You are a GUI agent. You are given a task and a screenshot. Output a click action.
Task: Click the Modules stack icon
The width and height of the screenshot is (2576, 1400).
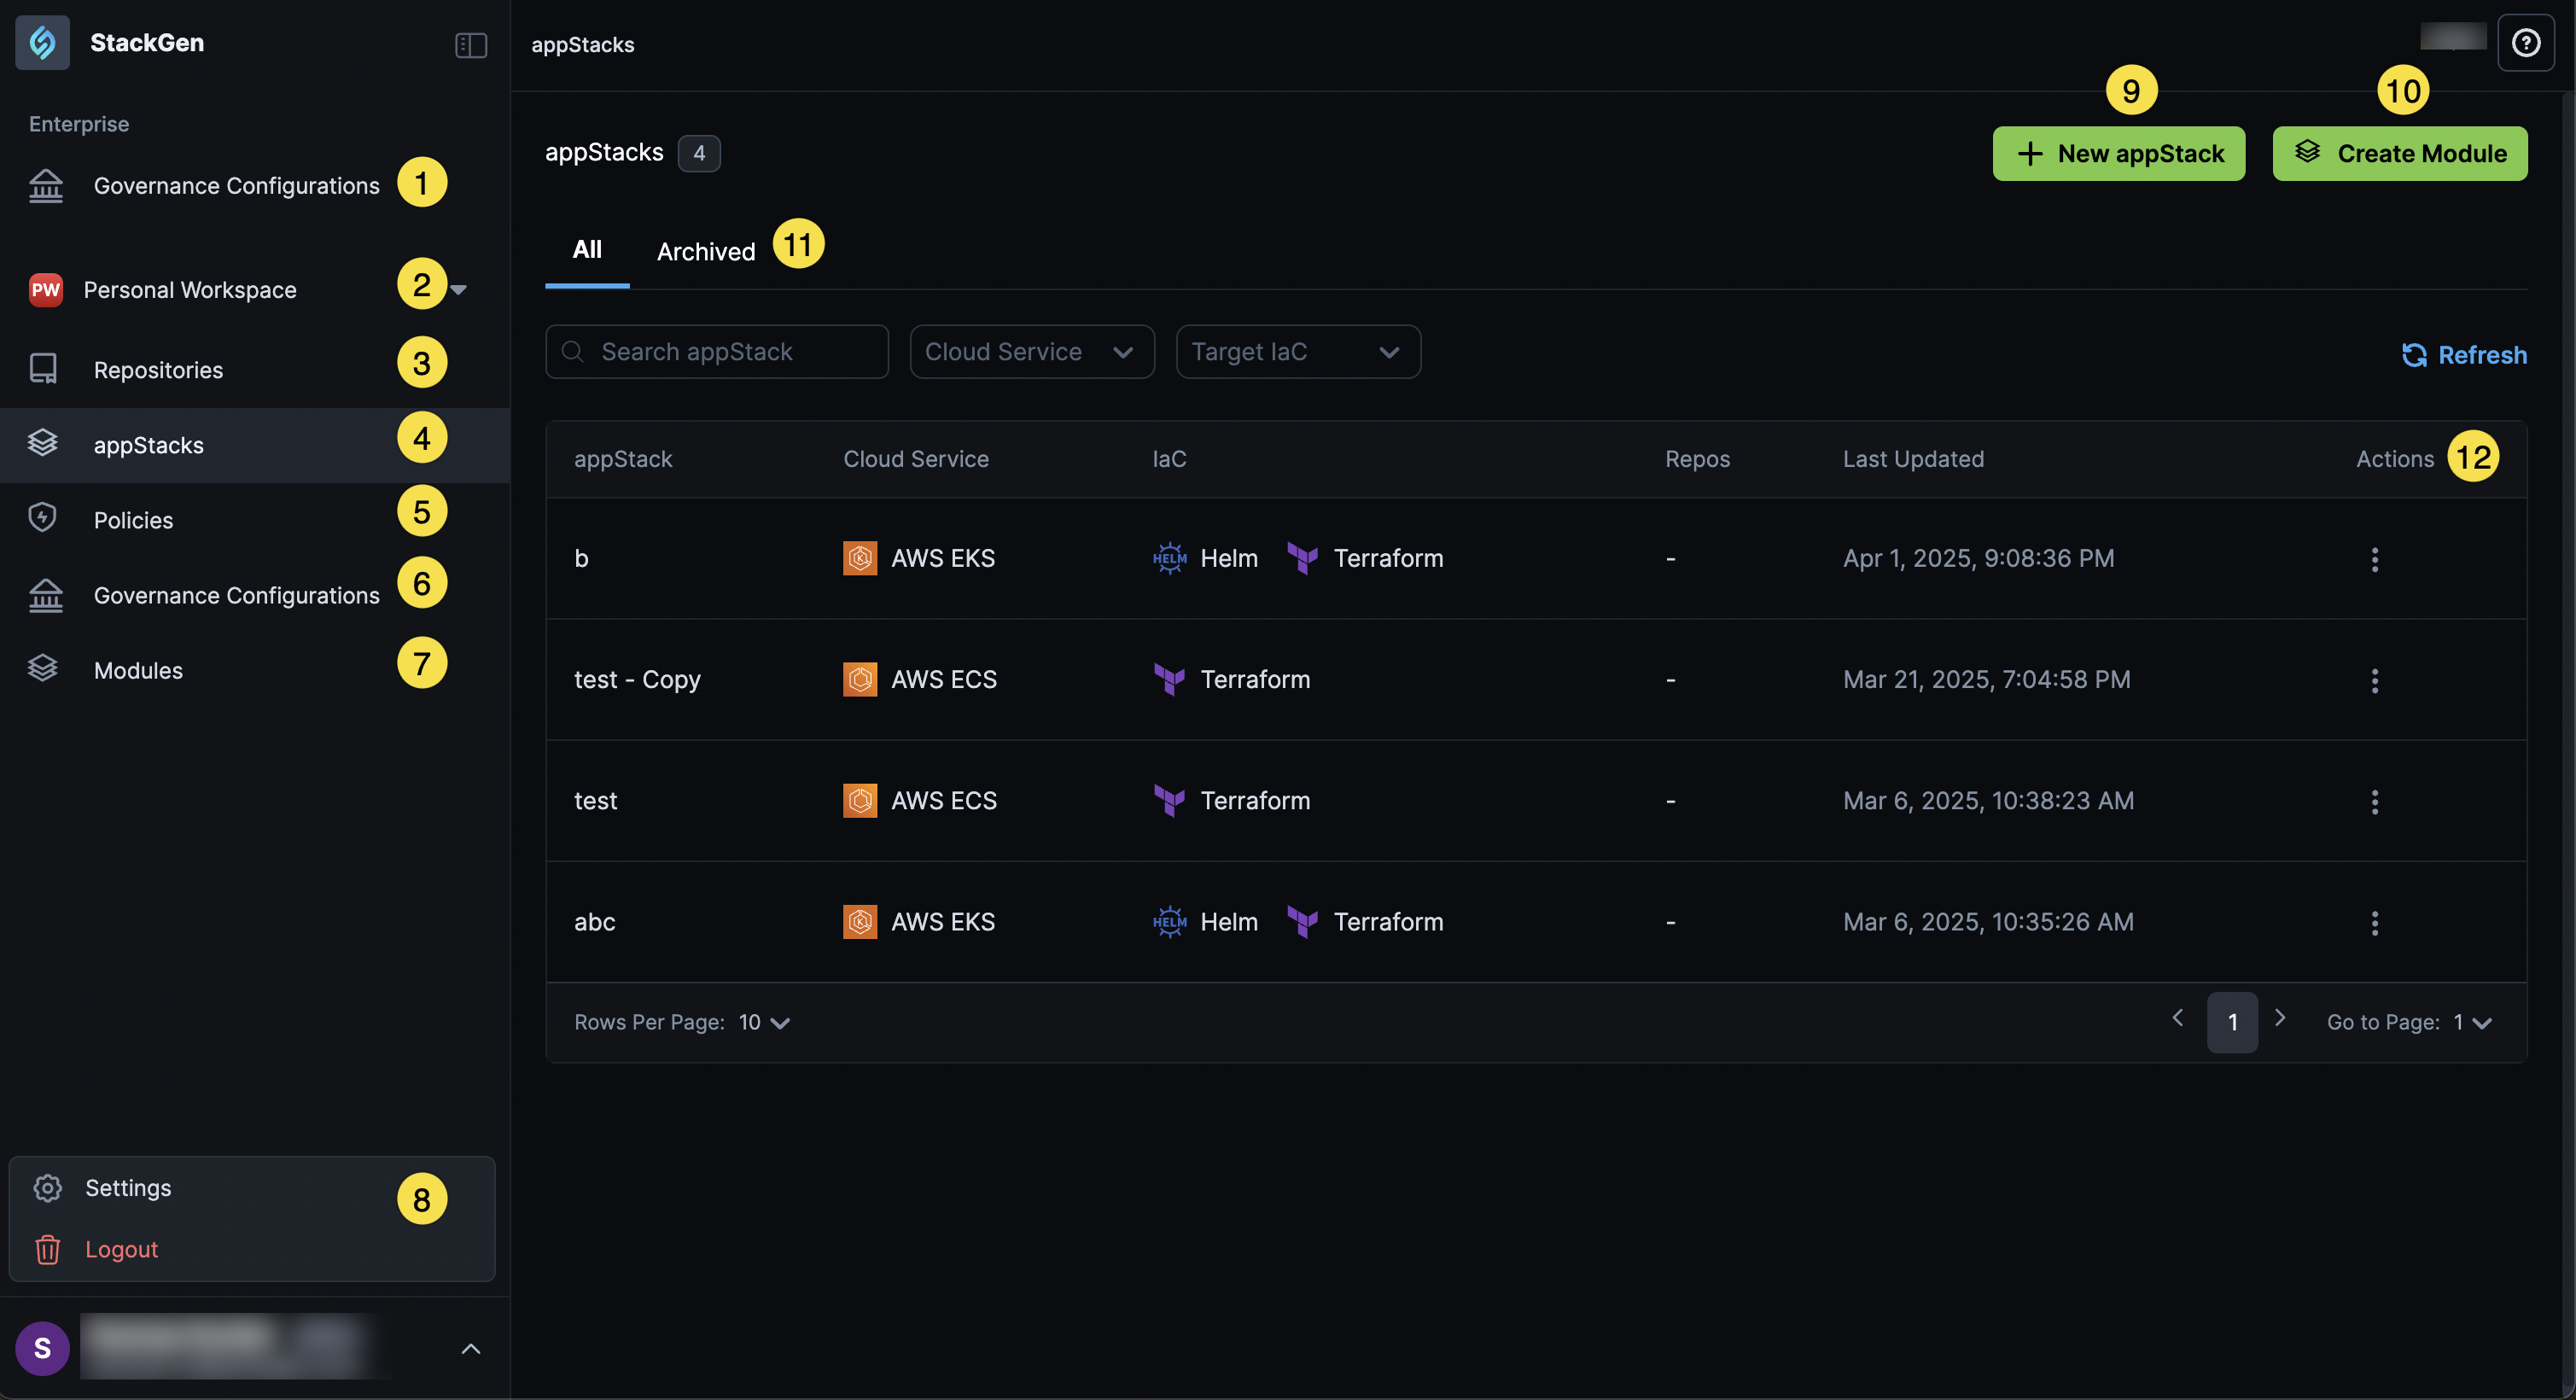click(43, 668)
